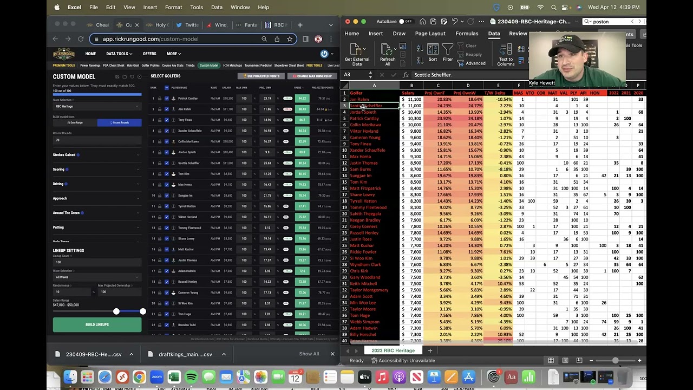Open the Excel Page Layout tab
693x390 pixels.
point(430,34)
